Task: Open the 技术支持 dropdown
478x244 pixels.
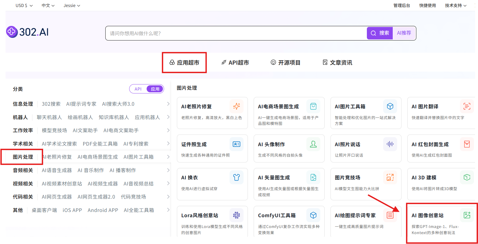Action: [456, 6]
